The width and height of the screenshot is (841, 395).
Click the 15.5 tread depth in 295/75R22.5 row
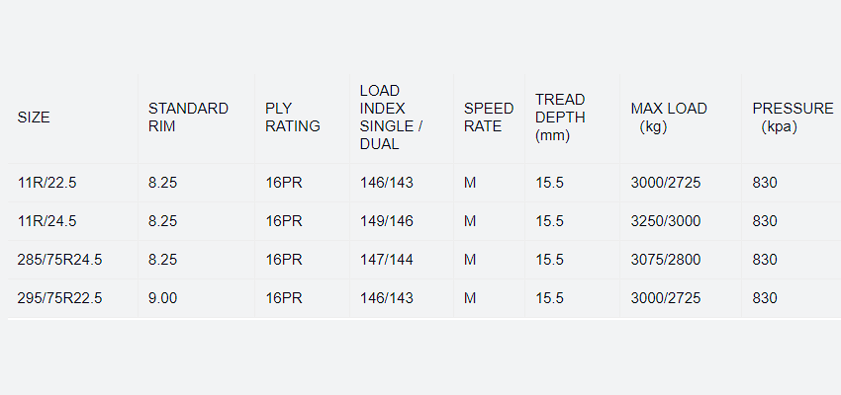pyautogui.click(x=549, y=298)
